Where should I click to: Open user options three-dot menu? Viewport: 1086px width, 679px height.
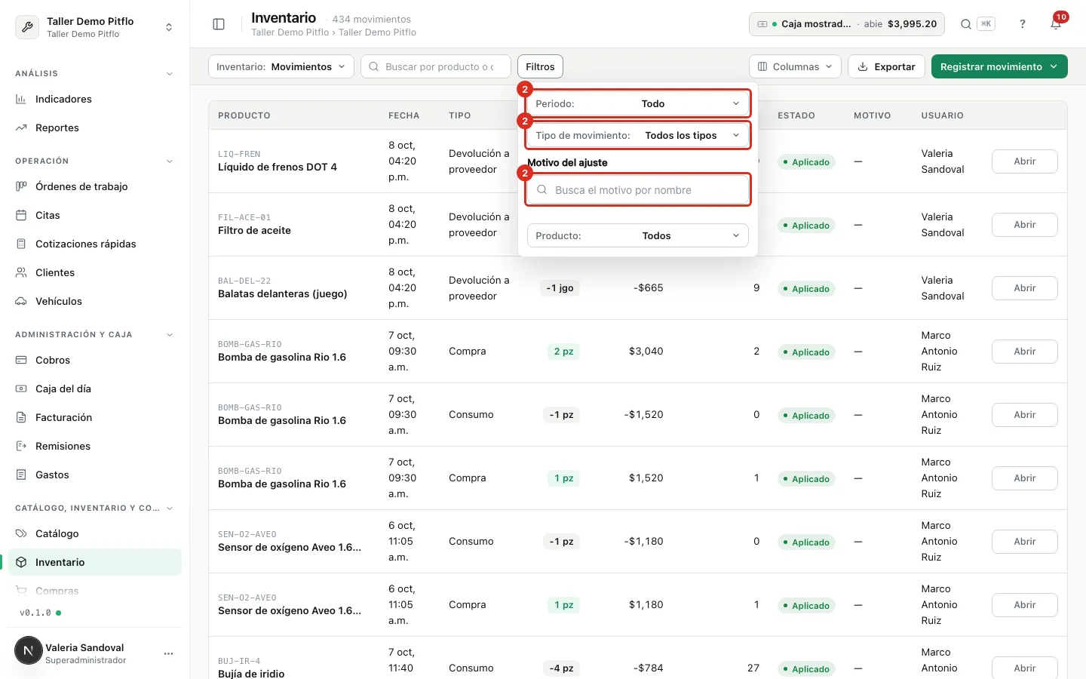(168, 653)
